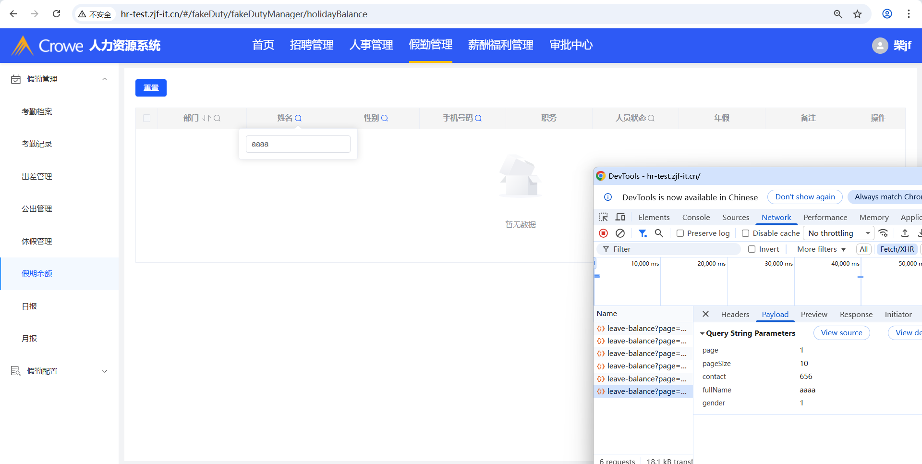Click the name filter input containing aaaa
The height and width of the screenshot is (464, 922).
click(298, 144)
